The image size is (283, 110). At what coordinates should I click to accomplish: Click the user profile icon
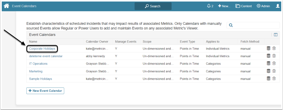coord(278,6)
